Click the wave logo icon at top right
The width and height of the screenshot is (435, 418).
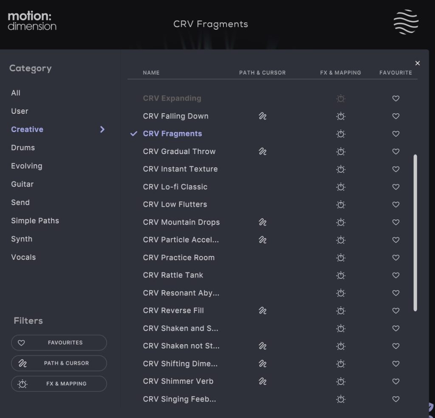point(406,22)
